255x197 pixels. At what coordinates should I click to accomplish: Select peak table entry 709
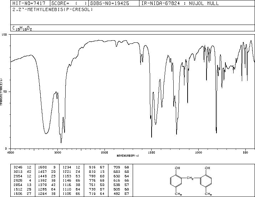pos(117,167)
